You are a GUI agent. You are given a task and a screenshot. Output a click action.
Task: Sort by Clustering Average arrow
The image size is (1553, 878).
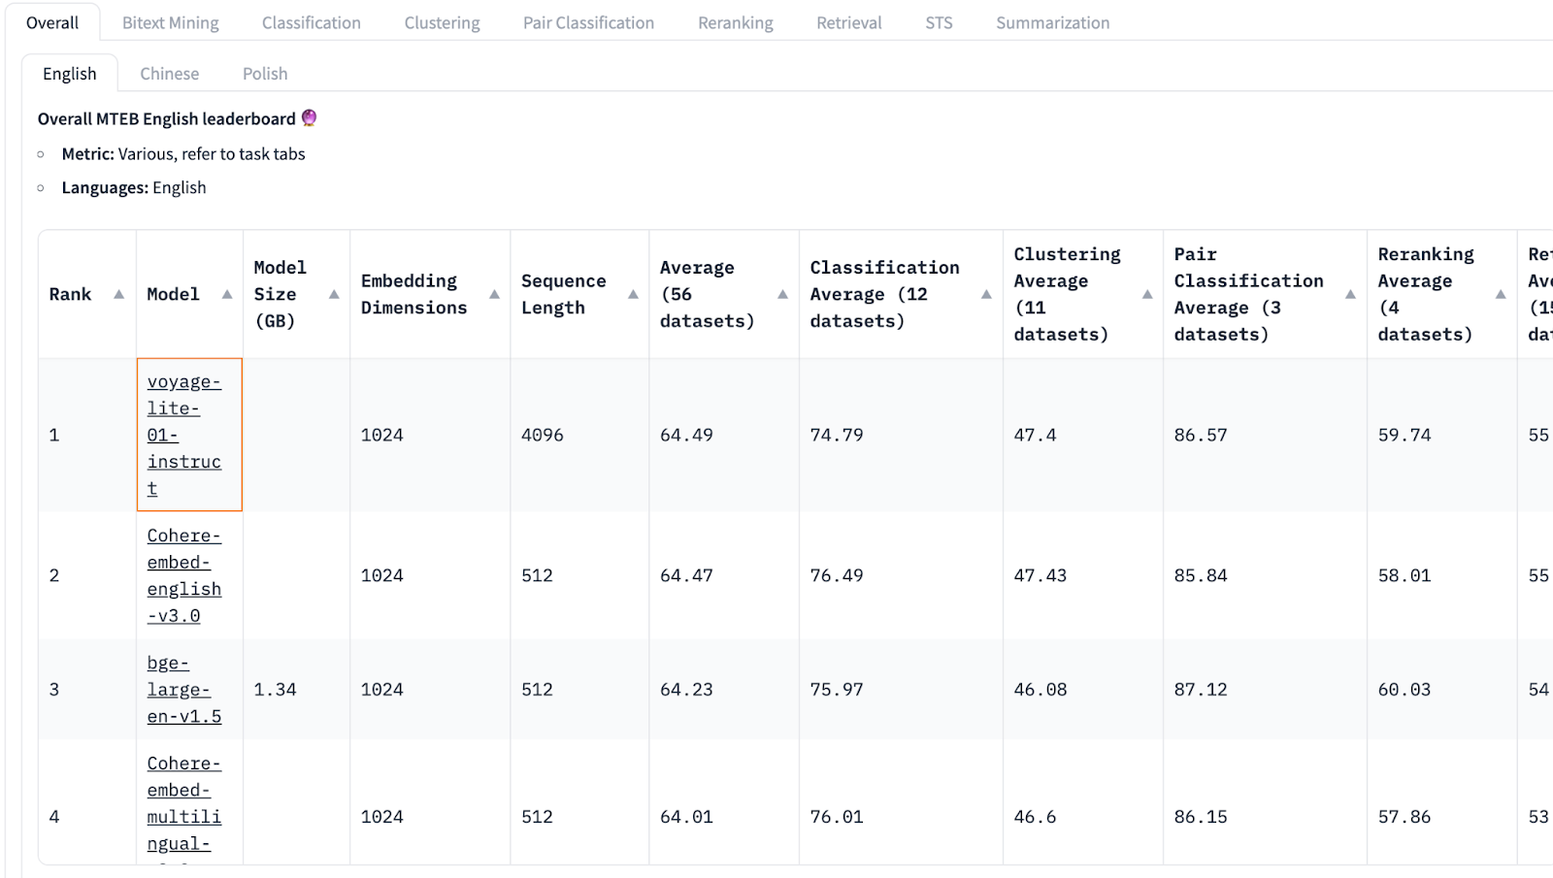point(1147,294)
